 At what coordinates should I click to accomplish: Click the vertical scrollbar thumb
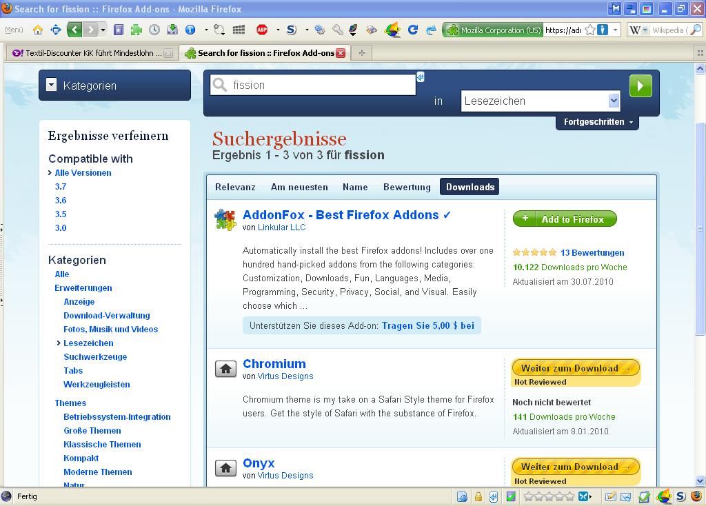[x=700, y=229]
